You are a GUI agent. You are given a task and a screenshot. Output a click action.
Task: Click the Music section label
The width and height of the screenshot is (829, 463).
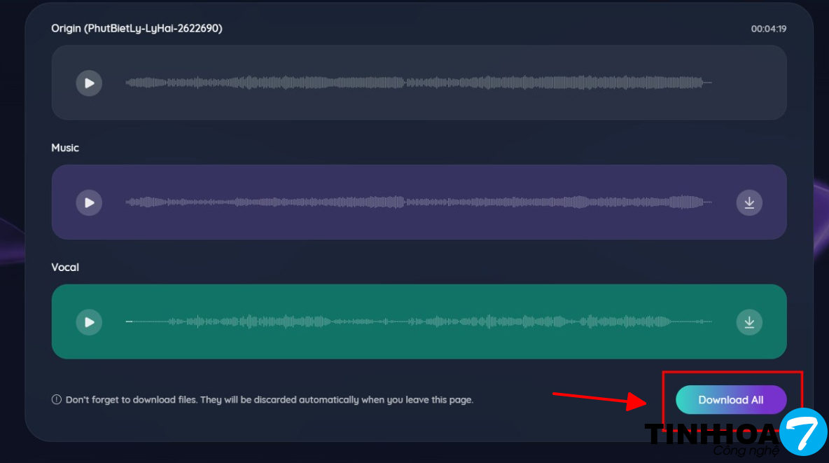click(x=65, y=148)
